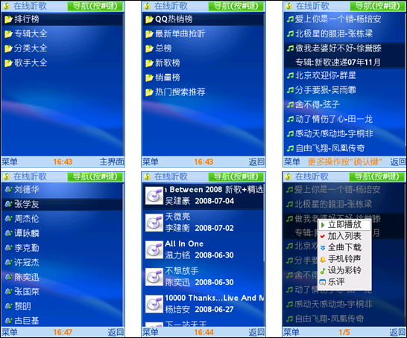Open album thumbnail for Between 2008 新歌+精选
Screen dimensions: 407x338
(x=154, y=196)
